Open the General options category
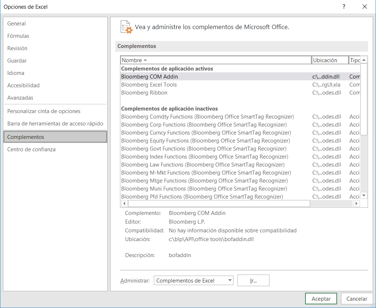This screenshot has width=376, height=308. 55,24
